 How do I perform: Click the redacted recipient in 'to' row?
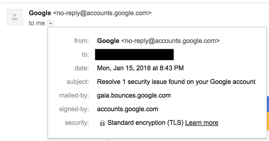(x=134, y=55)
